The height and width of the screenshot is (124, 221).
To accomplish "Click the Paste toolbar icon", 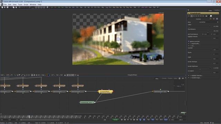I will pos(16,7).
